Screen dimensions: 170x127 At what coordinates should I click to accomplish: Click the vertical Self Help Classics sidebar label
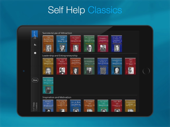(35, 107)
